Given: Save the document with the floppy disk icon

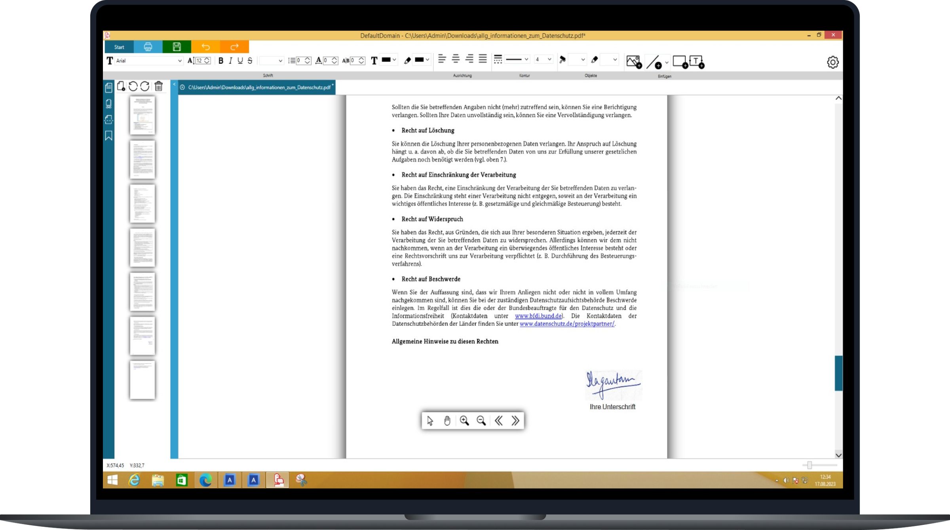Looking at the screenshot, I should click(177, 47).
